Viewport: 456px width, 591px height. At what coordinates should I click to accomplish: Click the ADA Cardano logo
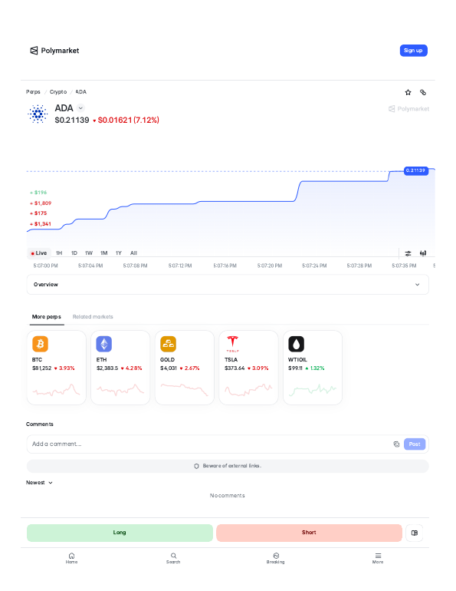(38, 114)
